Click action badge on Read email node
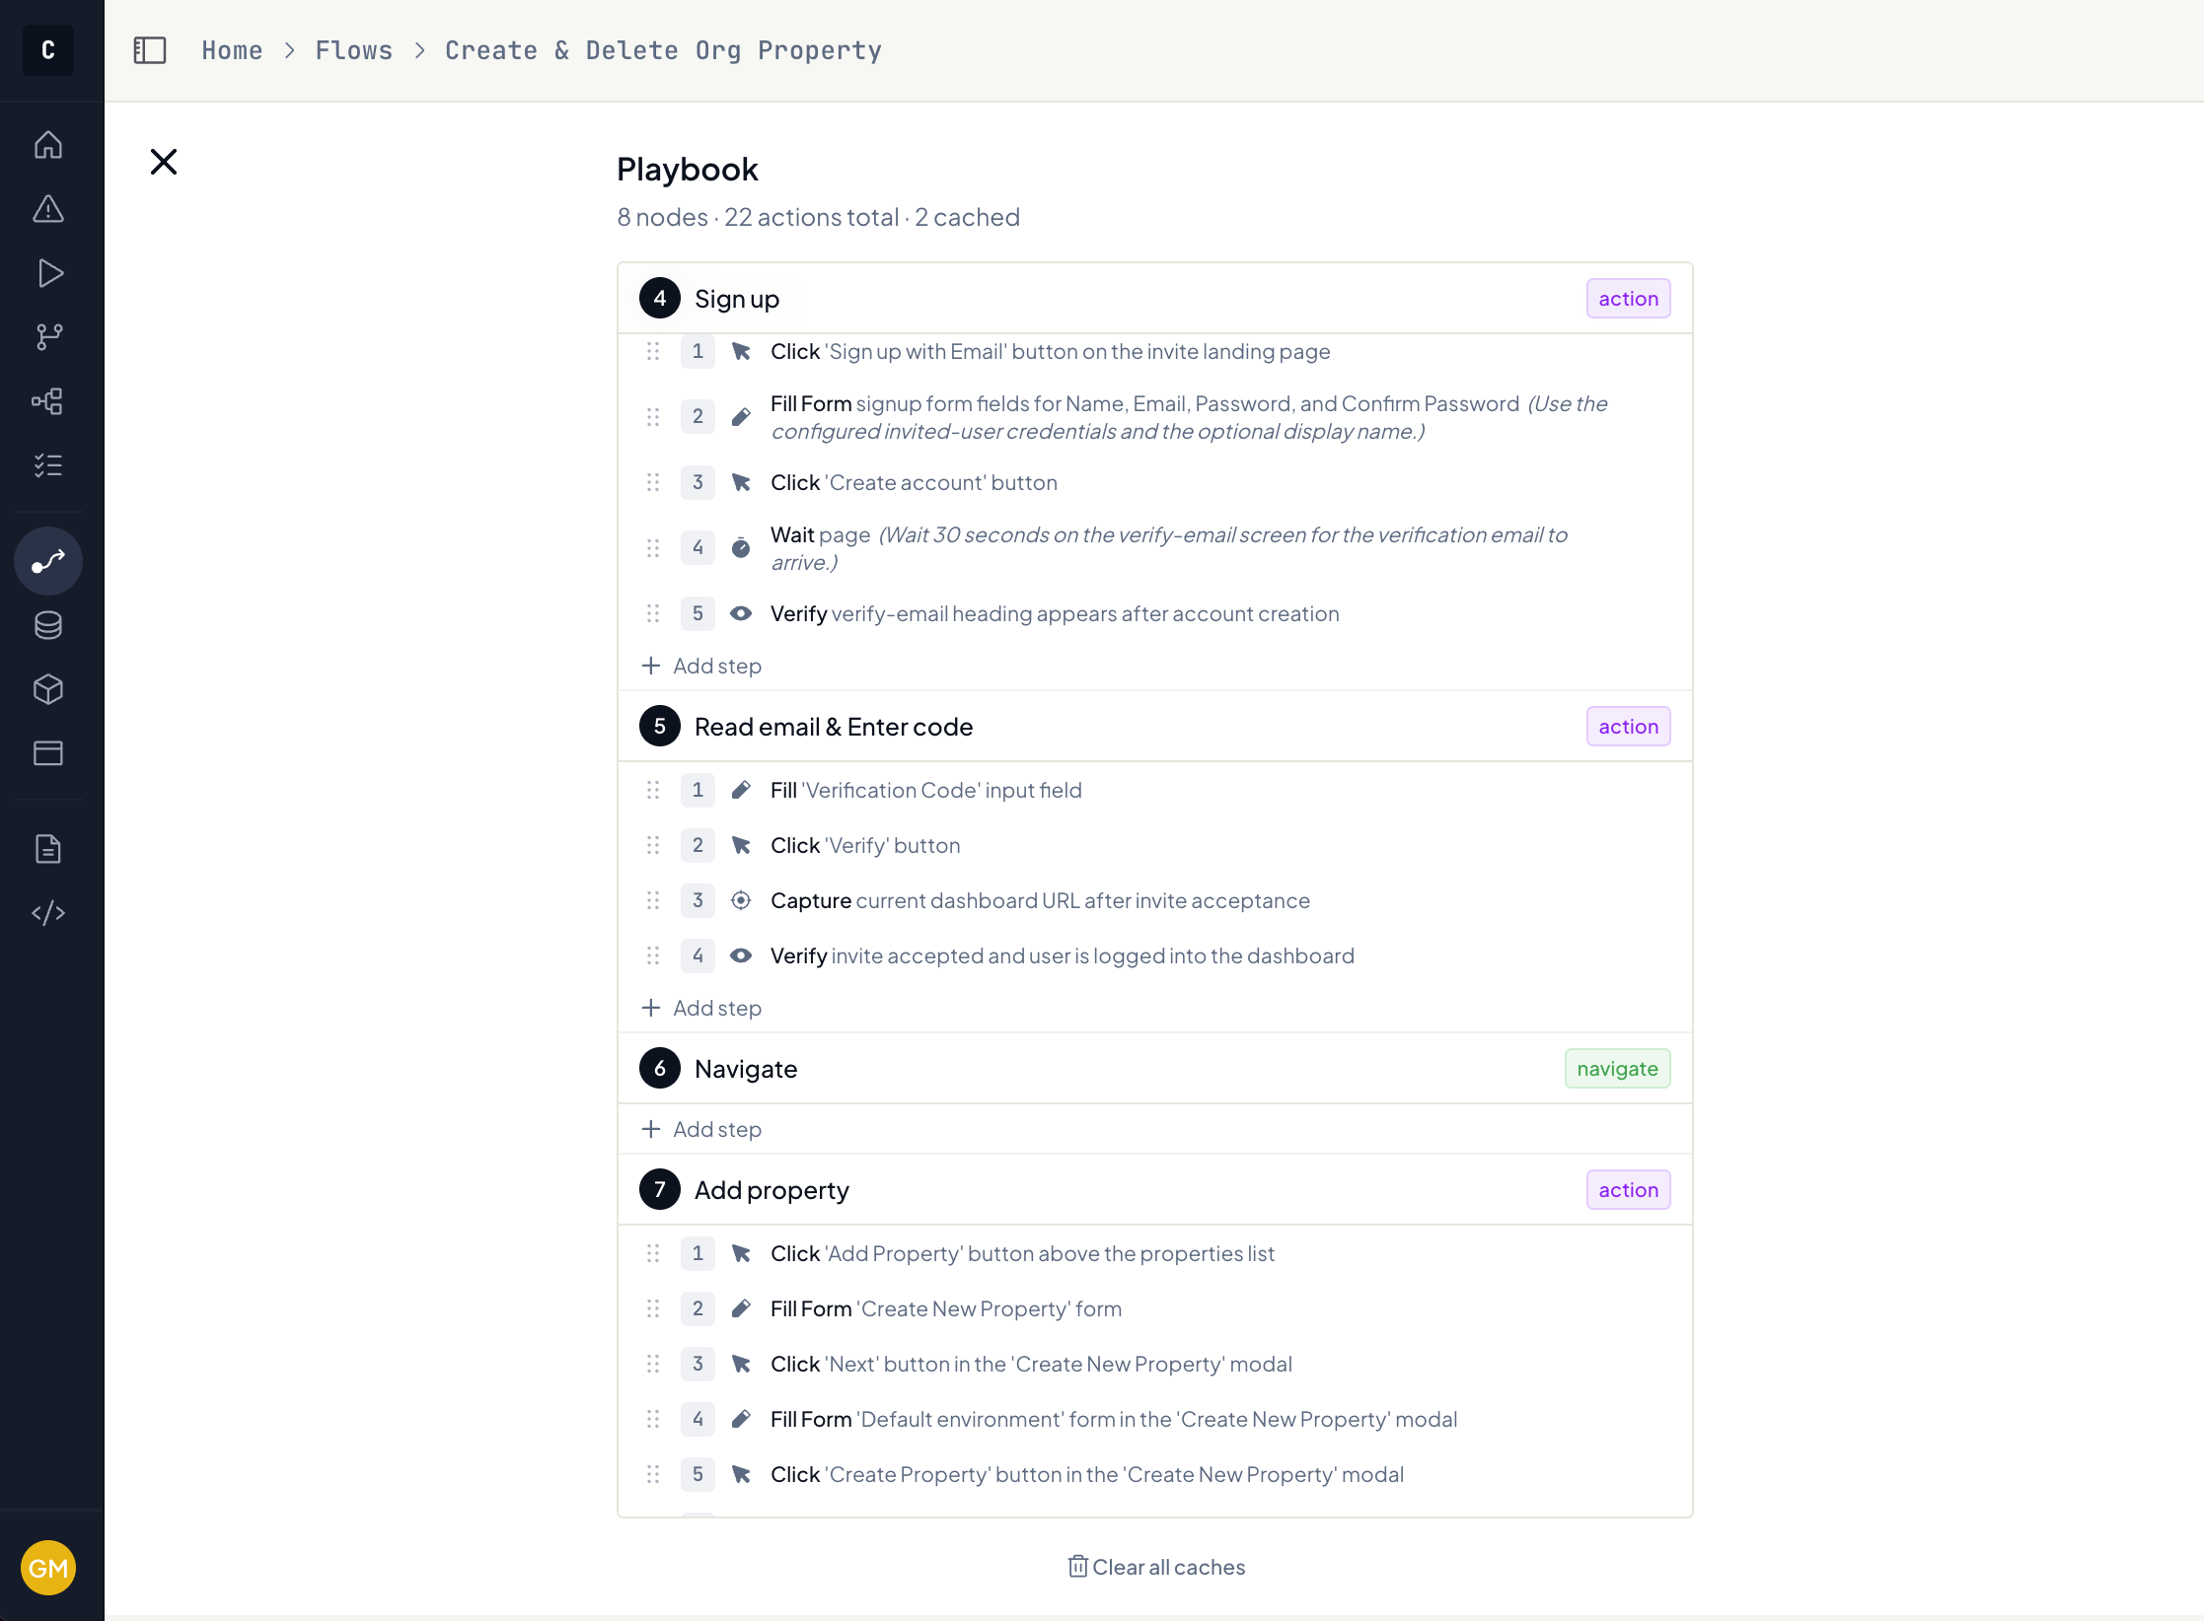This screenshot has height=1621, width=2204. pyautogui.click(x=1628, y=727)
